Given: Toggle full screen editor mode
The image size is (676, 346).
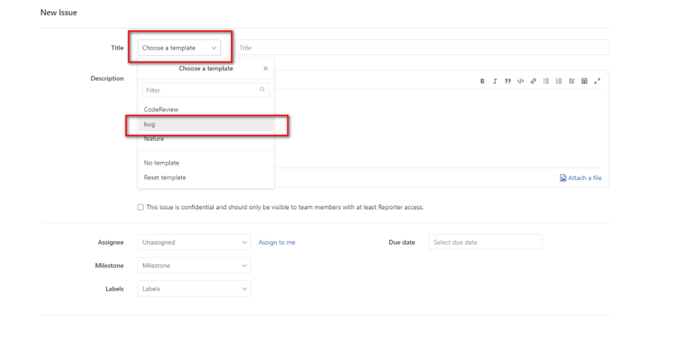Looking at the screenshot, I should [x=597, y=81].
